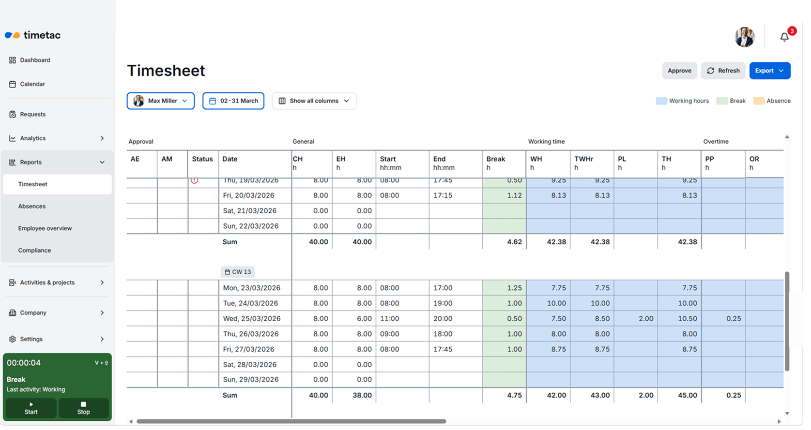Click the Activities & projects icon

tap(13, 282)
